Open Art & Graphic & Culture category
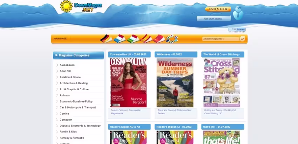 tap(74, 89)
